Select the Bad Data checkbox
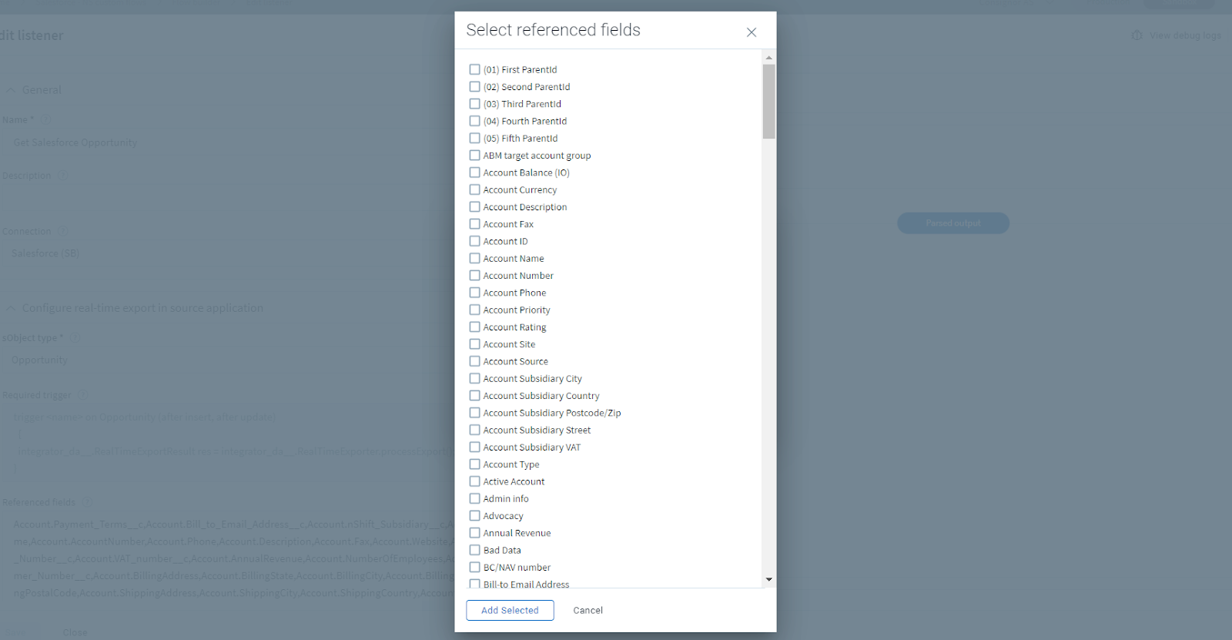1232x640 pixels. [474, 550]
